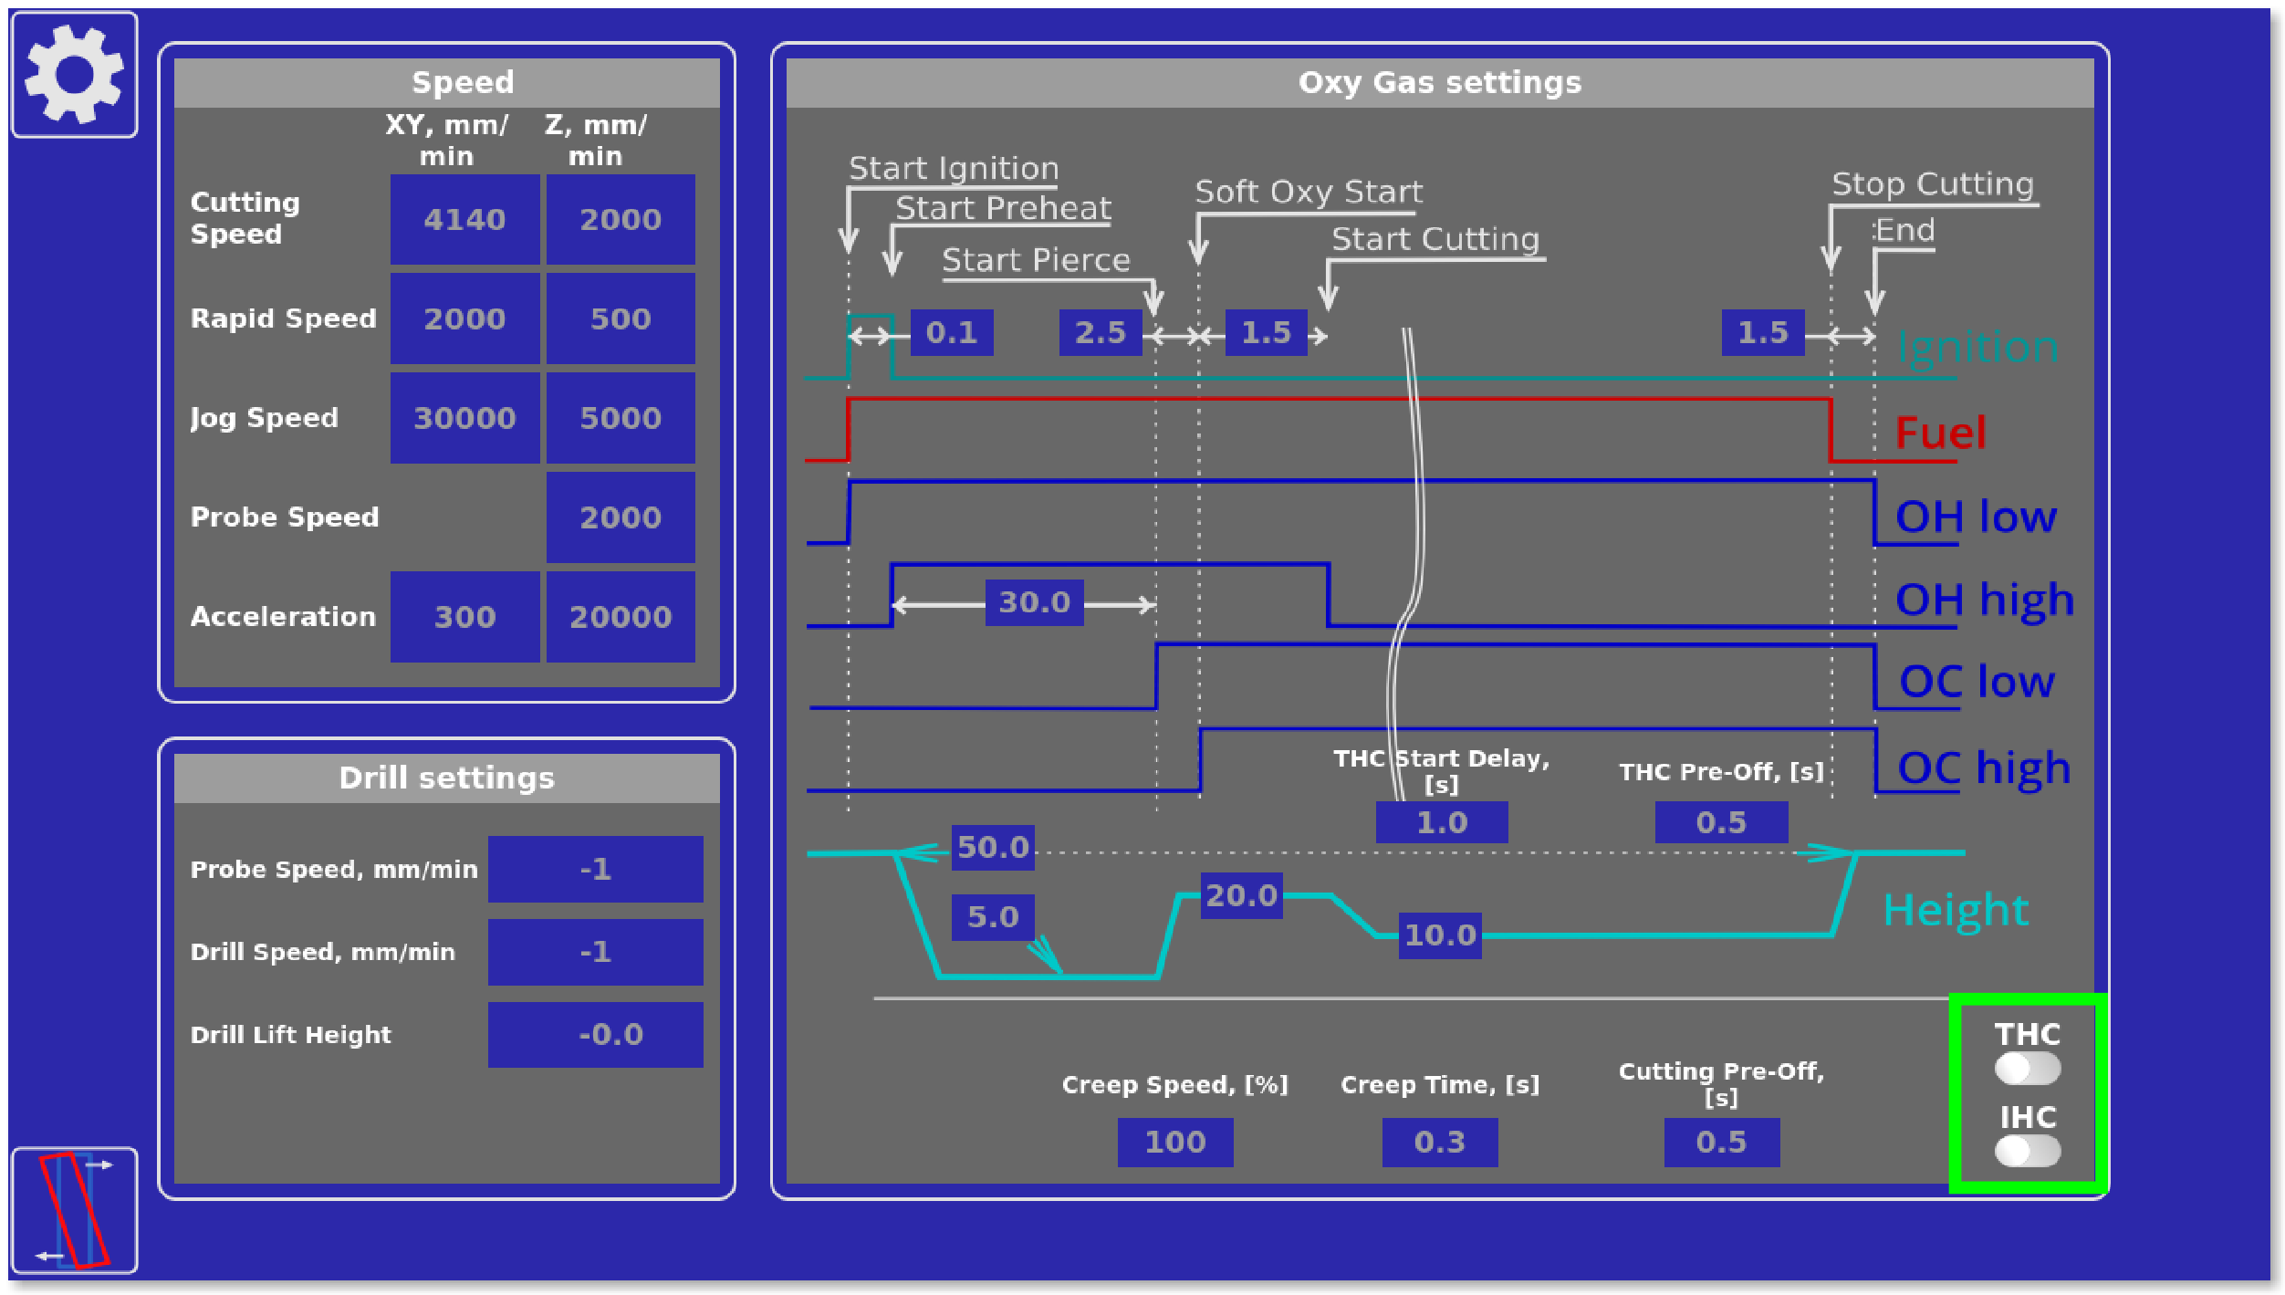2285x1295 pixels.
Task: Select the pierce height 5.0 field
Action: click(993, 916)
